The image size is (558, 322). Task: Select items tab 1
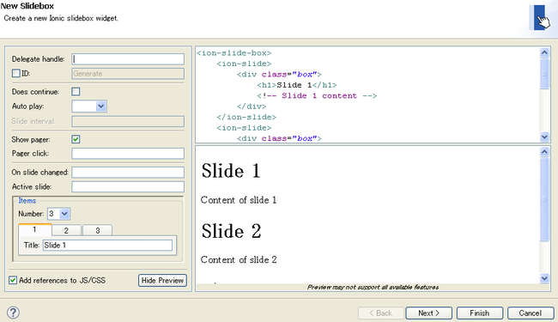tap(34, 230)
